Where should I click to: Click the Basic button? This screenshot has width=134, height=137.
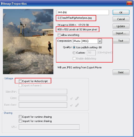pyautogui.click(x=121, y=72)
